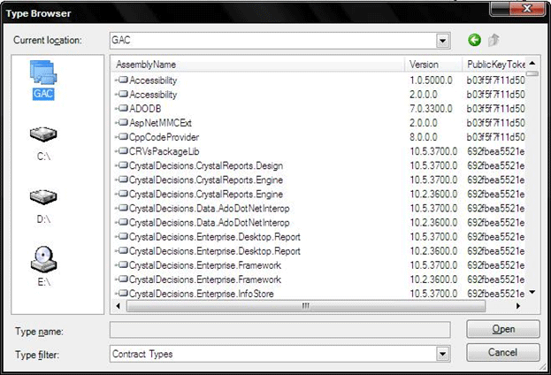551x375 pixels.
Task: Open the C:\ drive icon
Action: click(x=43, y=134)
